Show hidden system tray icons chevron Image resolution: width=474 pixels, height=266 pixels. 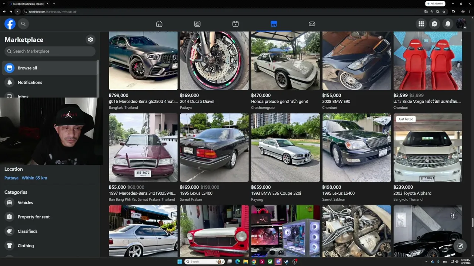tap(426, 262)
